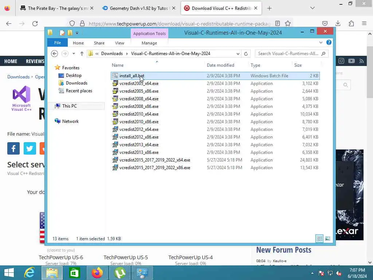Click the muted volume tray icon

[339, 273]
